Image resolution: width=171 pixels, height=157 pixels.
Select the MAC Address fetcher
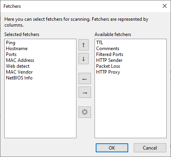pyautogui.click(x=20, y=60)
